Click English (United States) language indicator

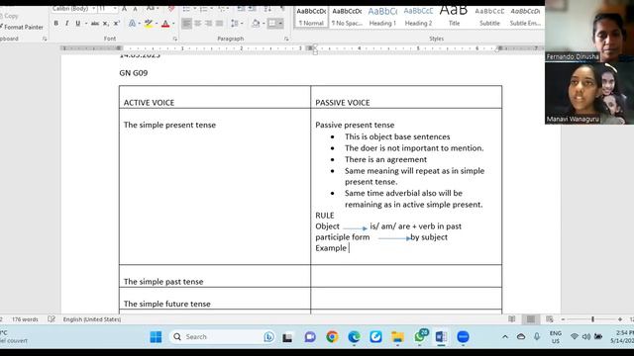pos(92,319)
